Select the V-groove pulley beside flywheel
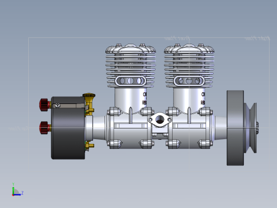 click(x=250, y=128)
